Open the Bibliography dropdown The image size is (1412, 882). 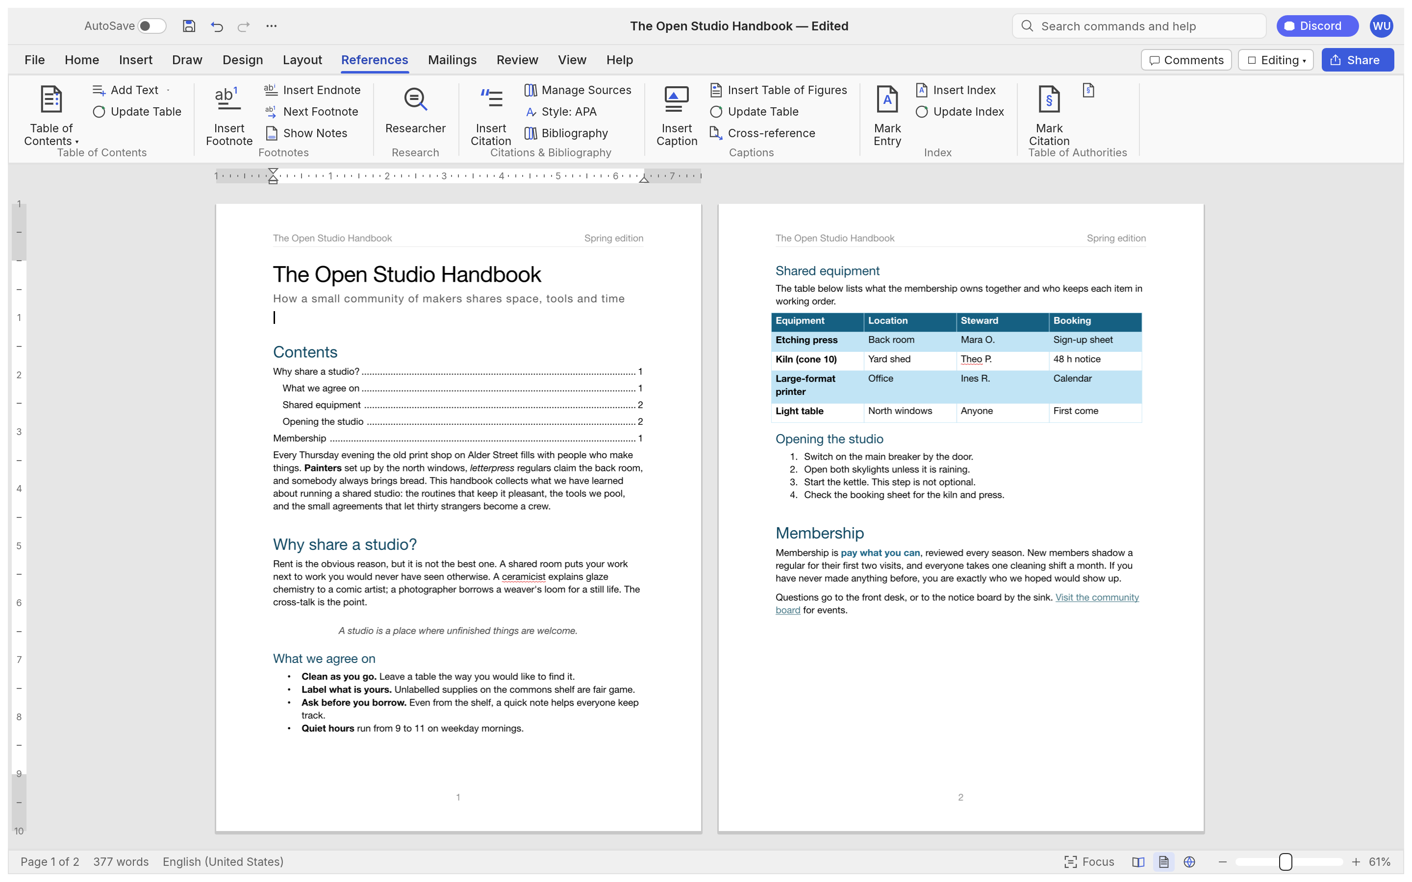click(x=566, y=133)
